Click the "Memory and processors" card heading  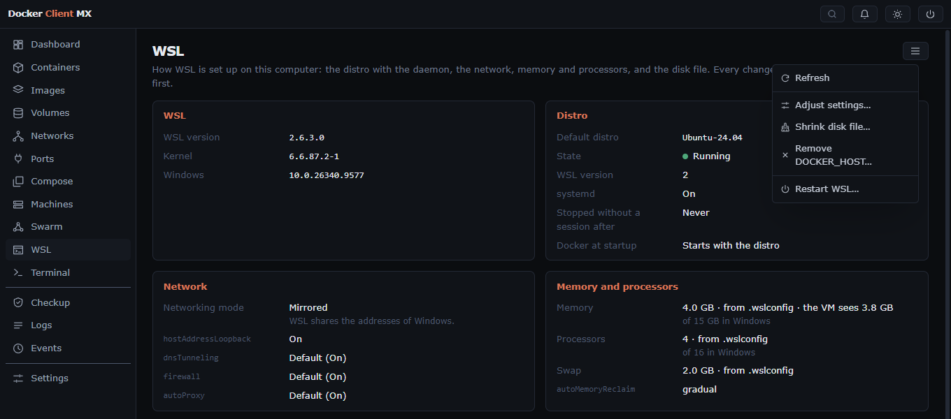tap(617, 287)
